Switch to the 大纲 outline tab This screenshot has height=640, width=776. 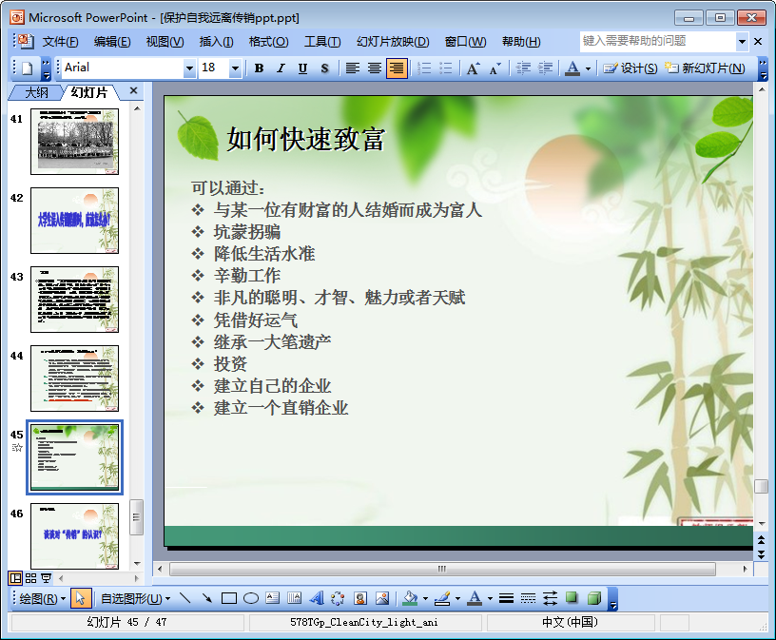[x=36, y=92]
